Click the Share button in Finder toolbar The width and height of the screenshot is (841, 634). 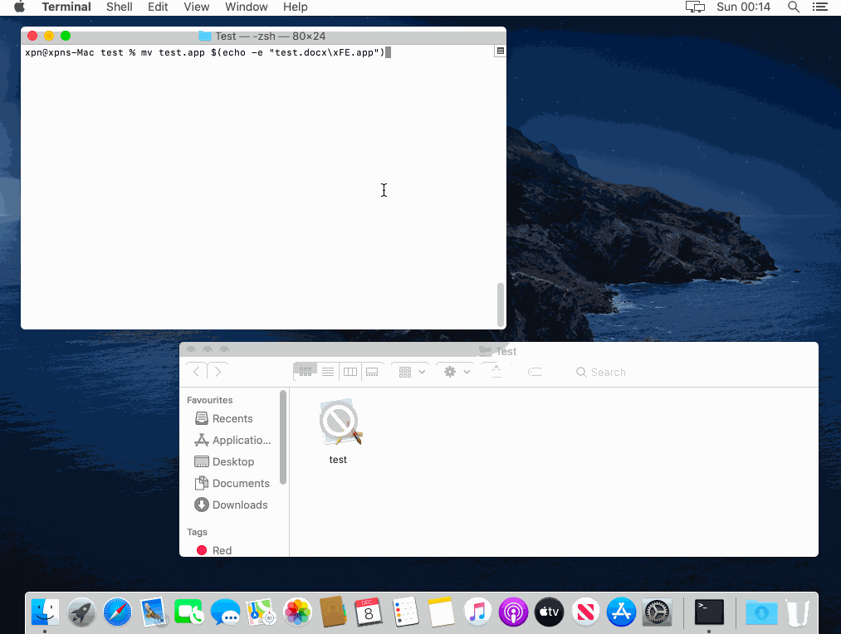(x=496, y=372)
